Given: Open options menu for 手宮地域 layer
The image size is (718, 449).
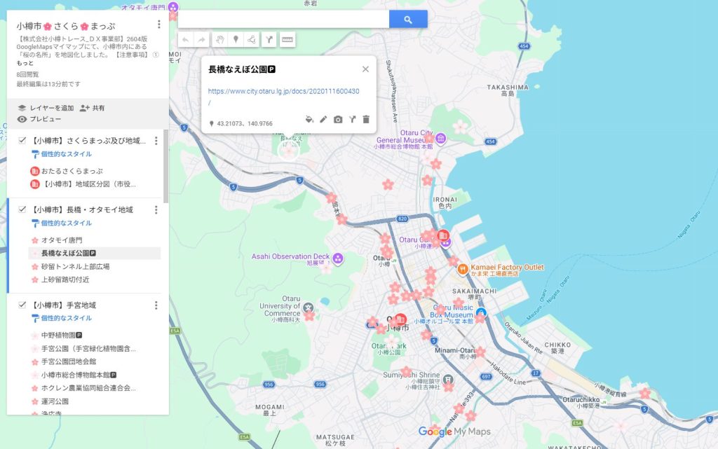Looking at the screenshot, I should point(156,305).
